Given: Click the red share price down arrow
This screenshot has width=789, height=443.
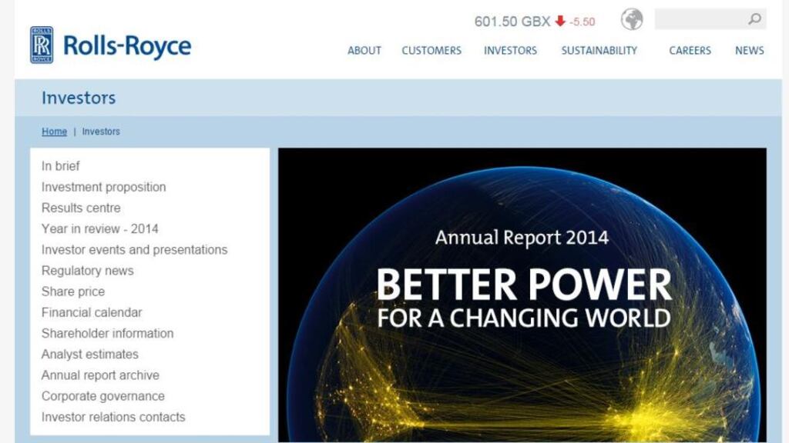Looking at the screenshot, I should 560,22.
